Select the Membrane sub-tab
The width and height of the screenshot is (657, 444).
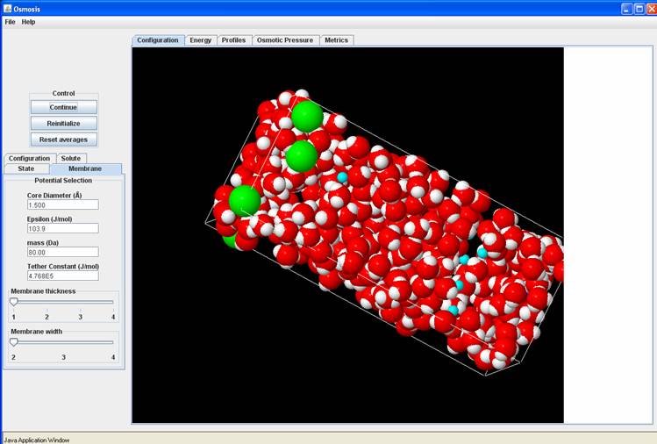pyautogui.click(x=85, y=168)
